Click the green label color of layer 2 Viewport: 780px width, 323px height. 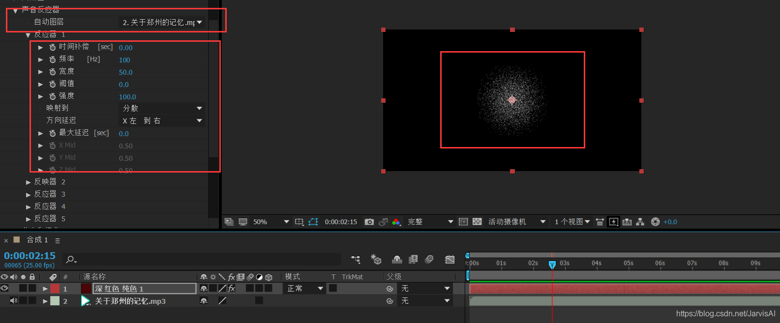coord(55,301)
